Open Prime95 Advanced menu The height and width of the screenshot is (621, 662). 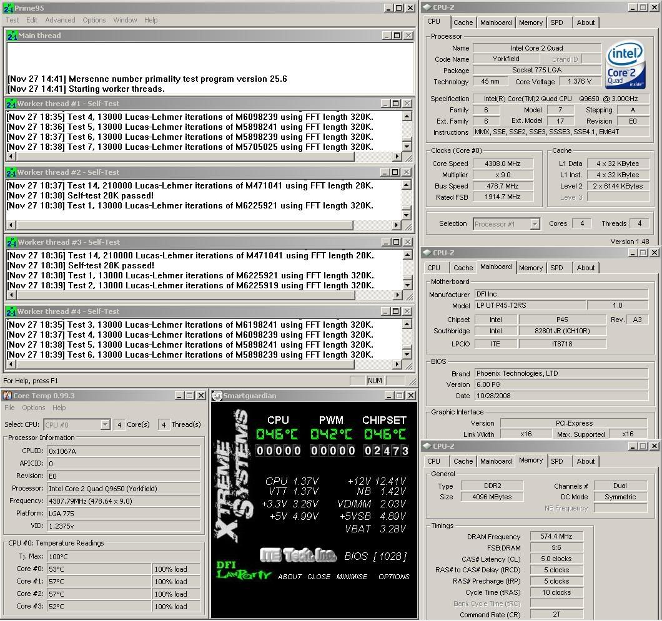(60, 20)
